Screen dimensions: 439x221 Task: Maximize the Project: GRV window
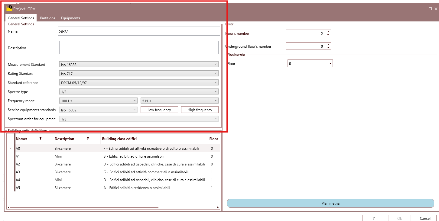pos(430,9)
